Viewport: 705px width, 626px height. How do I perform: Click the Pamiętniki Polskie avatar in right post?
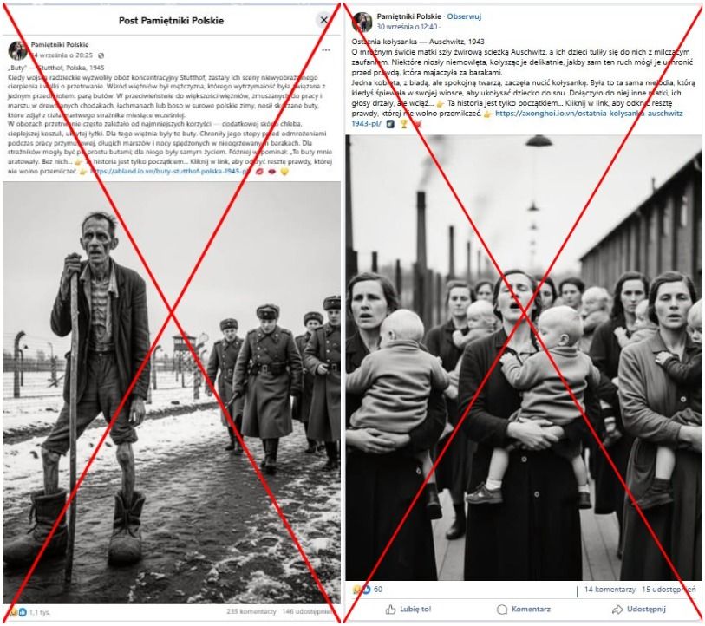point(362,22)
